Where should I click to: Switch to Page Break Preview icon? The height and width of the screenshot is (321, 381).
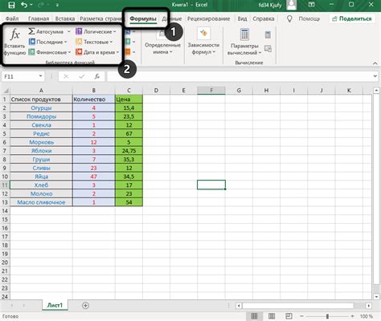289,316
